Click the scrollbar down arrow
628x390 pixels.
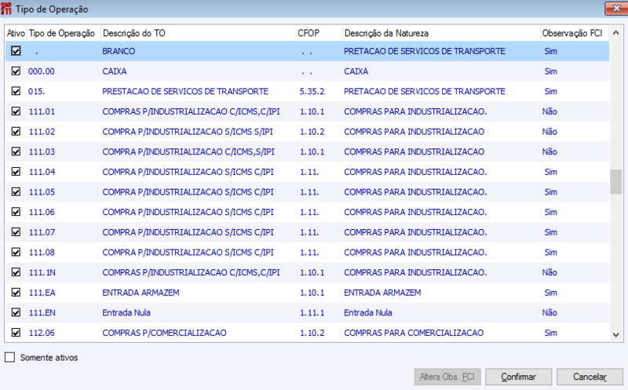[616, 335]
